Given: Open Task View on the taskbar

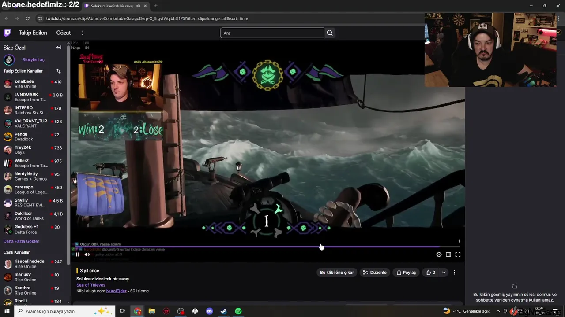Looking at the screenshot, I should pyautogui.click(x=122, y=311).
